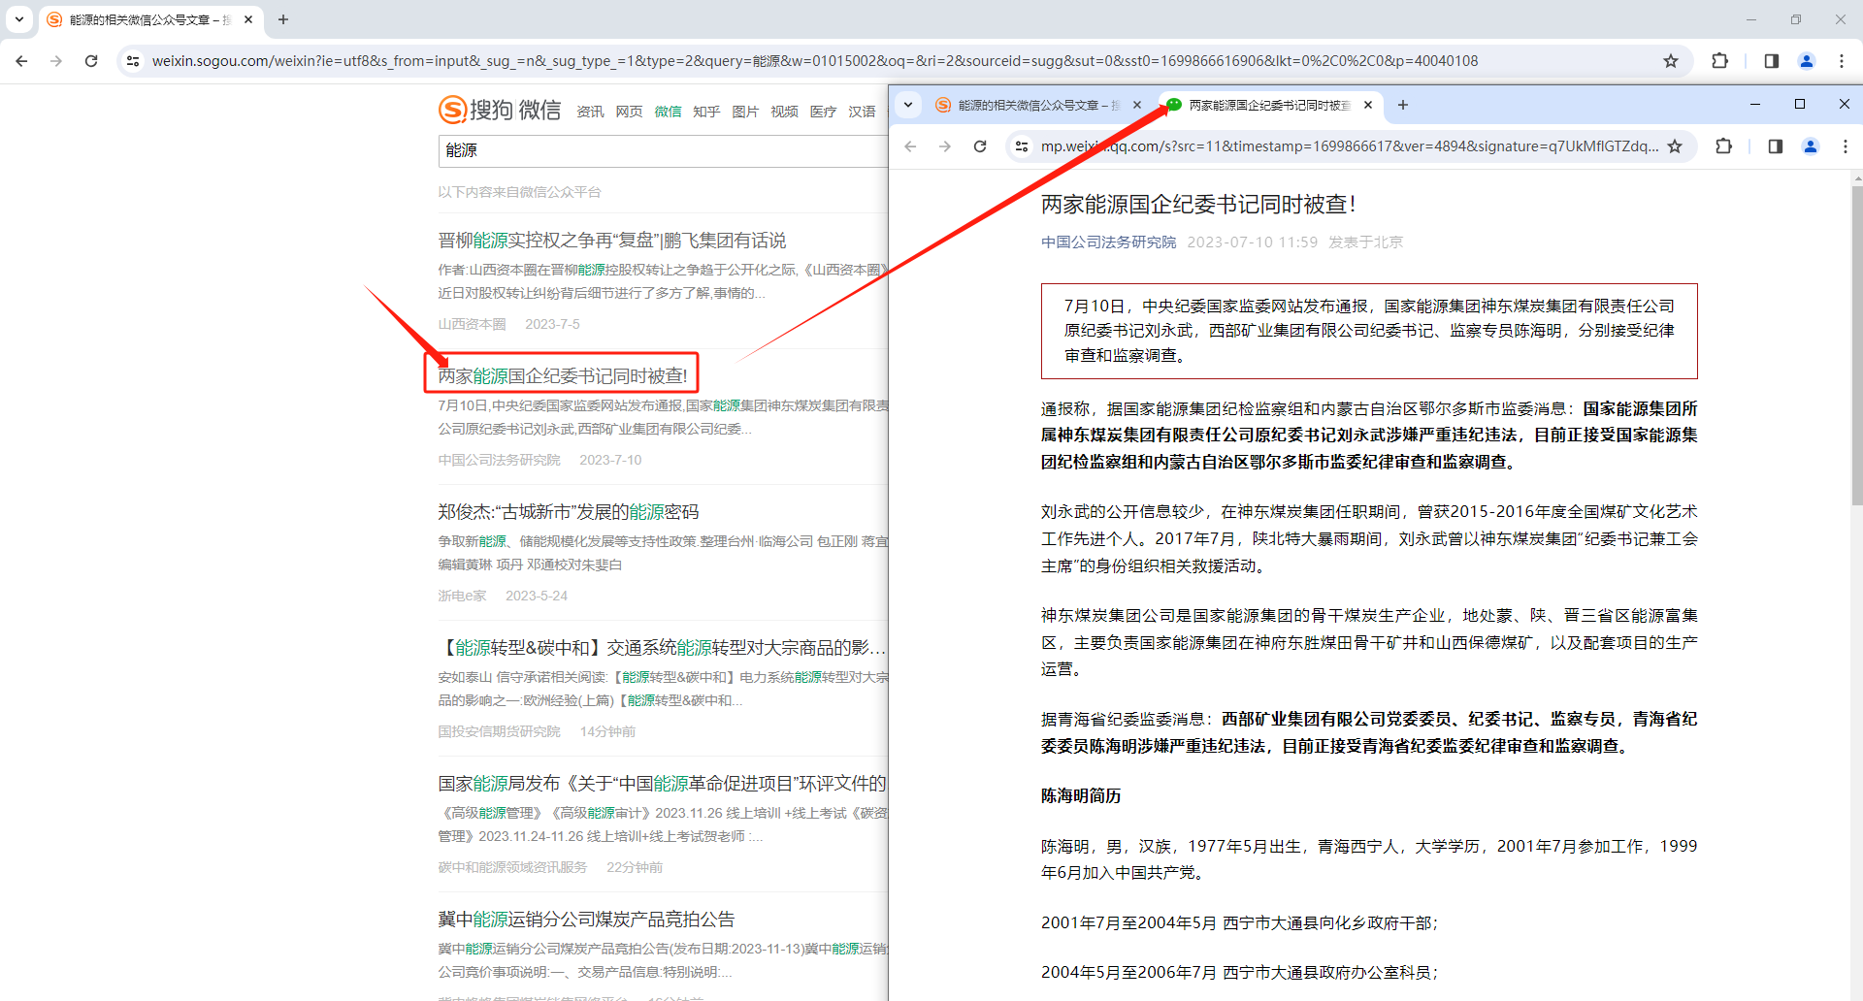Click the address bar URL in back window
This screenshot has width=1863, height=1001.
click(815, 61)
